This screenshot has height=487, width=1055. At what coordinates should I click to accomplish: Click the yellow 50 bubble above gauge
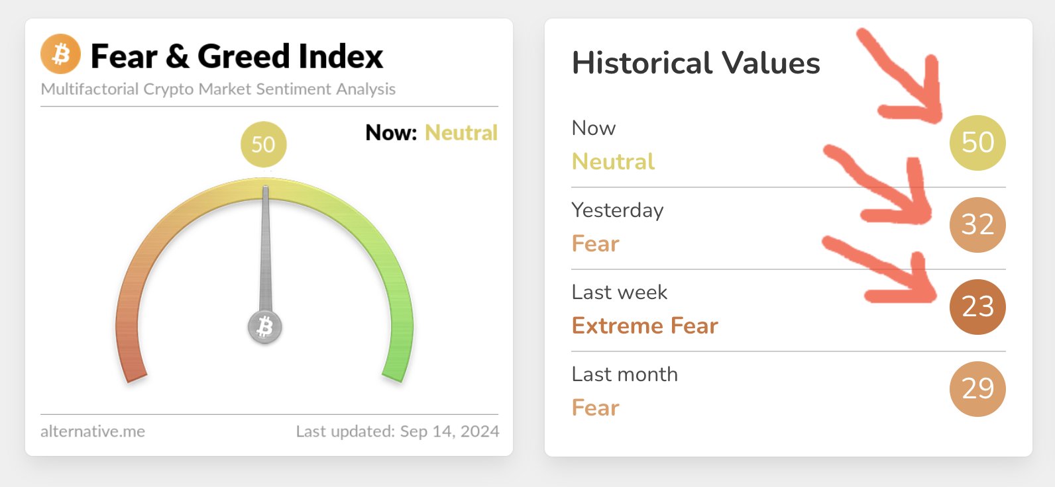263,144
